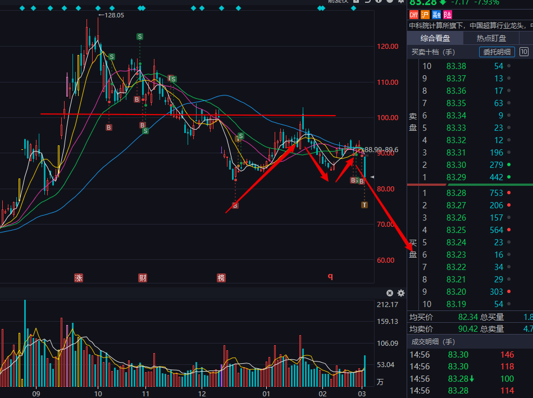Image resolution: width=533 pixels, height=398 pixels.
Task: Click the red q marker on chart
Action: point(330,276)
